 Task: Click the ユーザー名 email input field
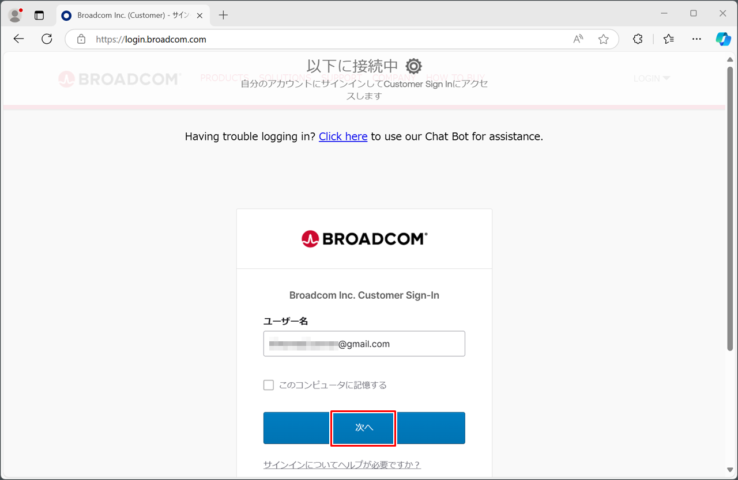tap(364, 344)
